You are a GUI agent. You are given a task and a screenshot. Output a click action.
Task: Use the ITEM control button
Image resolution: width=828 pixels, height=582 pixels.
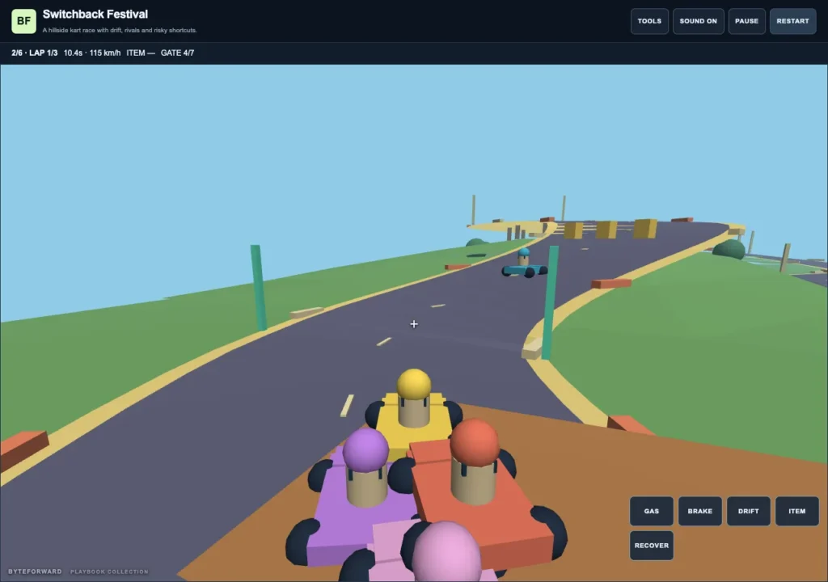(796, 511)
